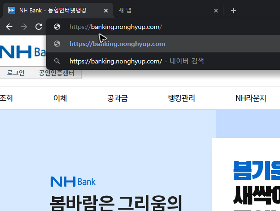Viewport: 280px width, 211px height.
Task: Switch to the NH Bank - 농협인터넷뱅킹 tab
Action: tap(58, 10)
